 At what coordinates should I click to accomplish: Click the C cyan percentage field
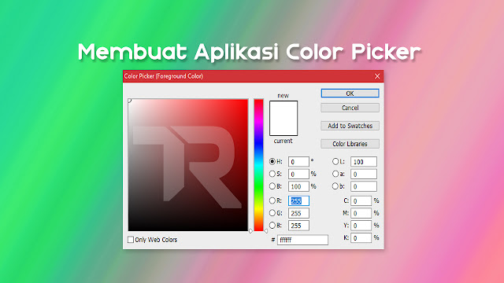(x=361, y=201)
